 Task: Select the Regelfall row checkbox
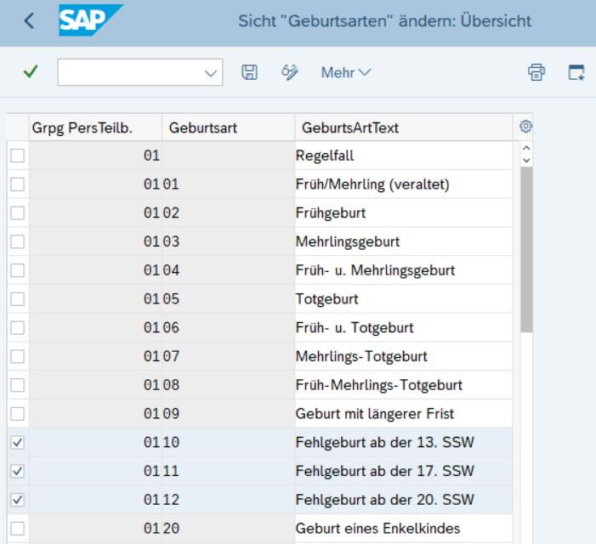click(18, 156)
